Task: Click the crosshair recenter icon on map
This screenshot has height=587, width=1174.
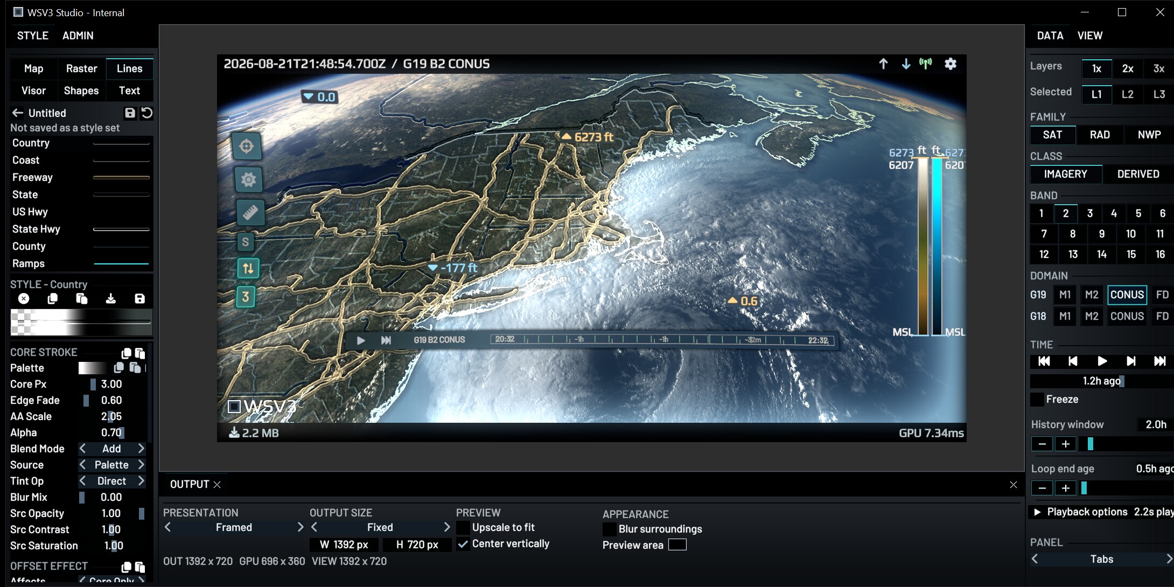Action: (x=247, y=146)
